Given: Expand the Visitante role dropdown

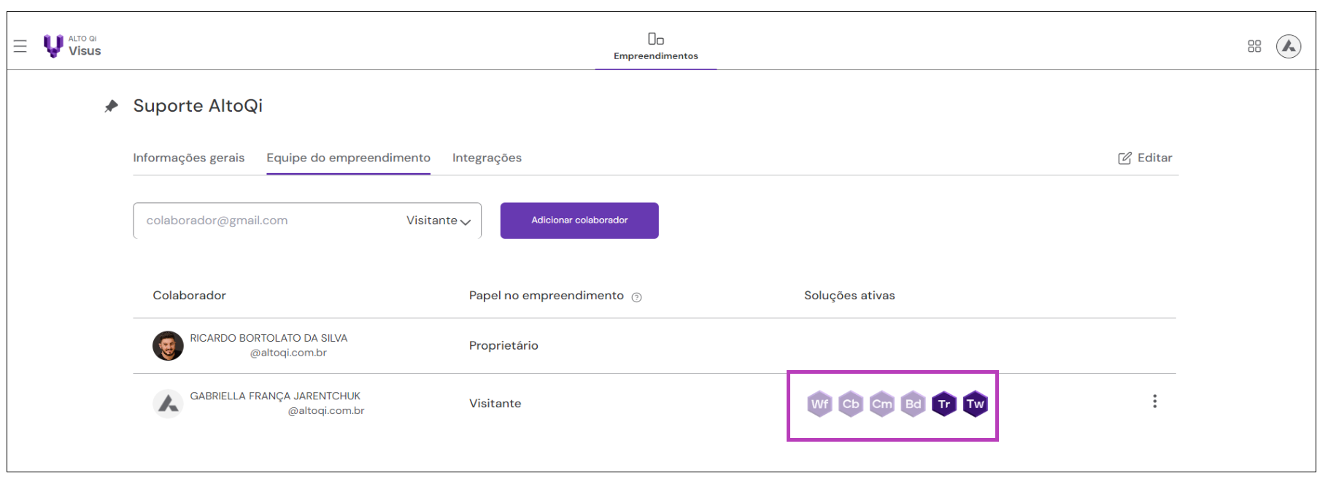Looking at the screenshot, I should [x=436, y=220].
